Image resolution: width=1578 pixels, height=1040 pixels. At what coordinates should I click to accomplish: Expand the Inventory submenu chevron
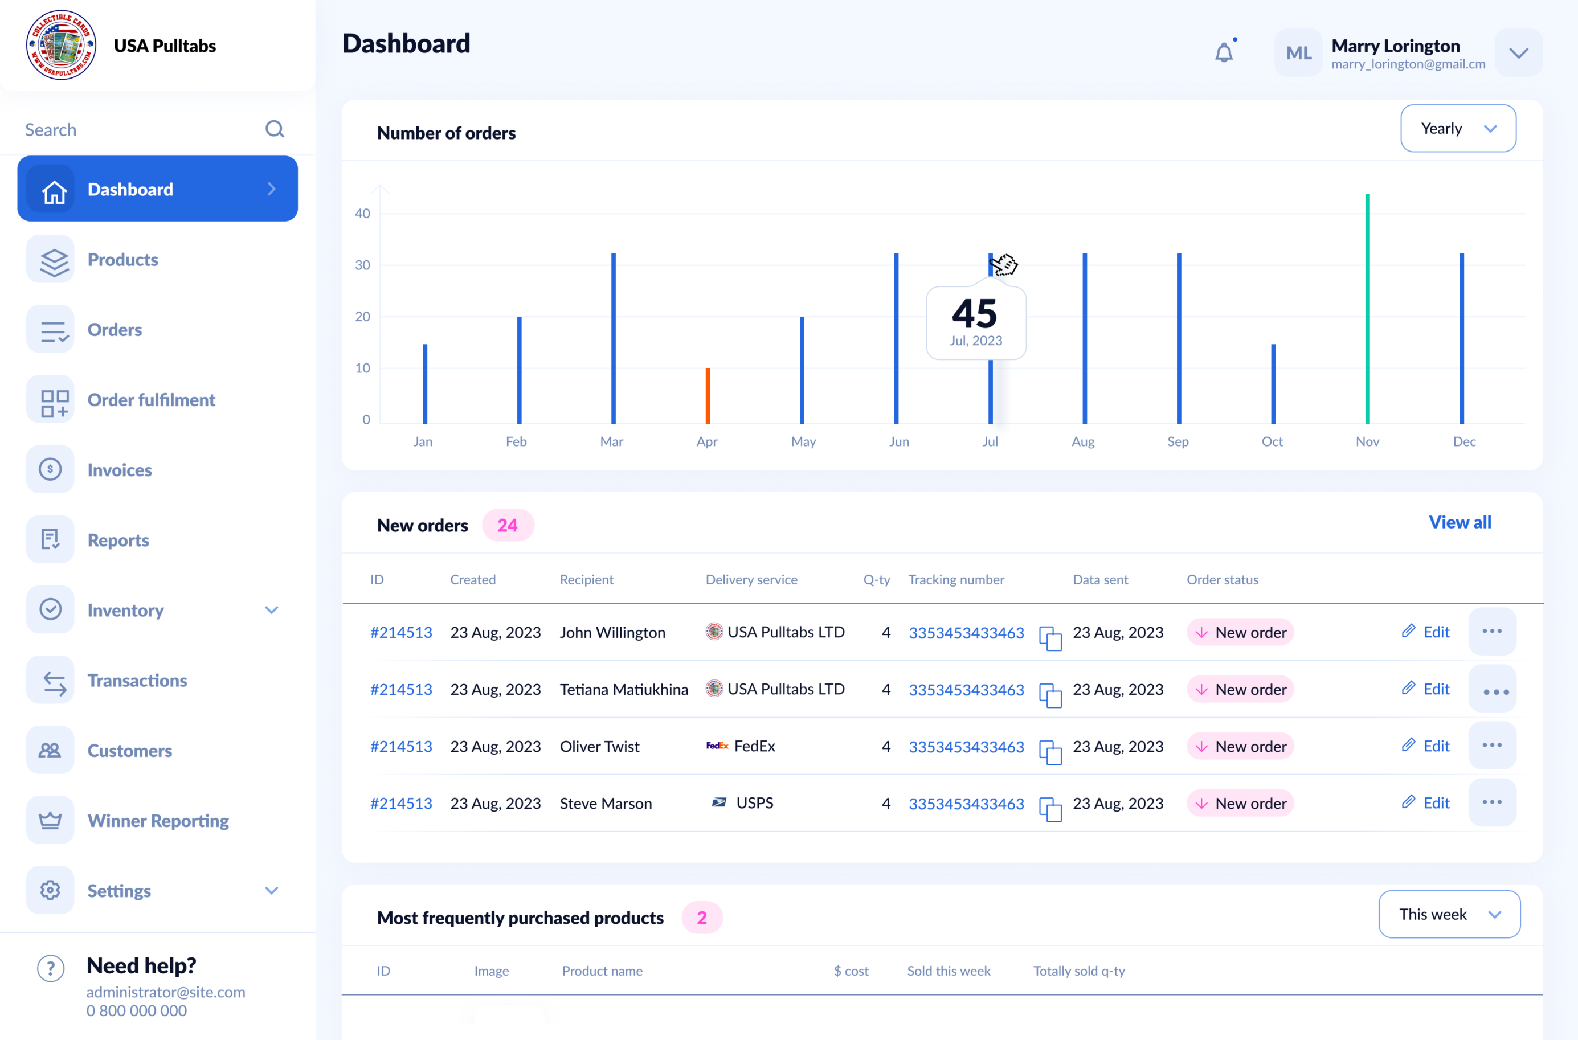(x=271, y=609)
